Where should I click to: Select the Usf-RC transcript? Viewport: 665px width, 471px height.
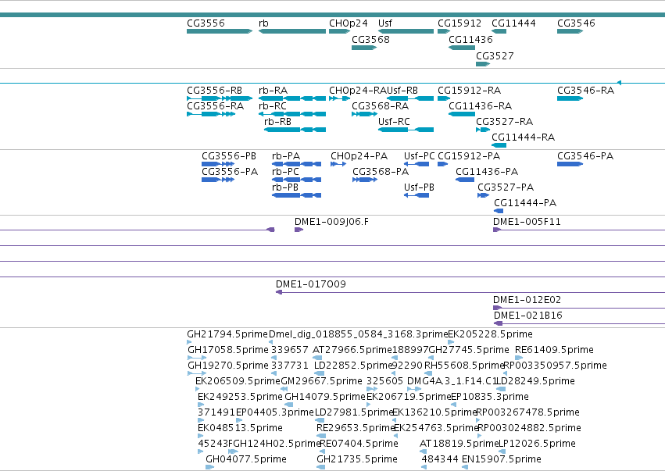click(x=406, y=130)
